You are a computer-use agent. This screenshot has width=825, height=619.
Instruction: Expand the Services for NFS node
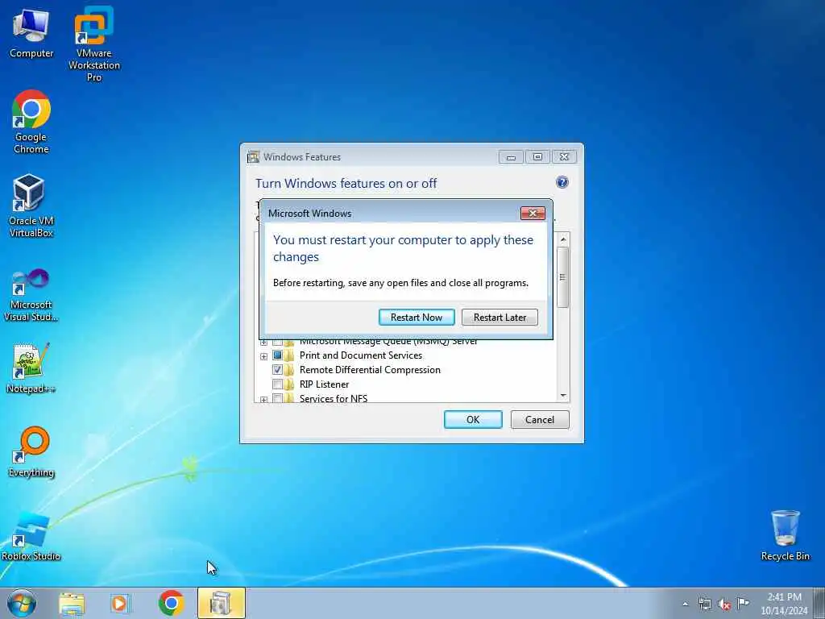(263, 400)
